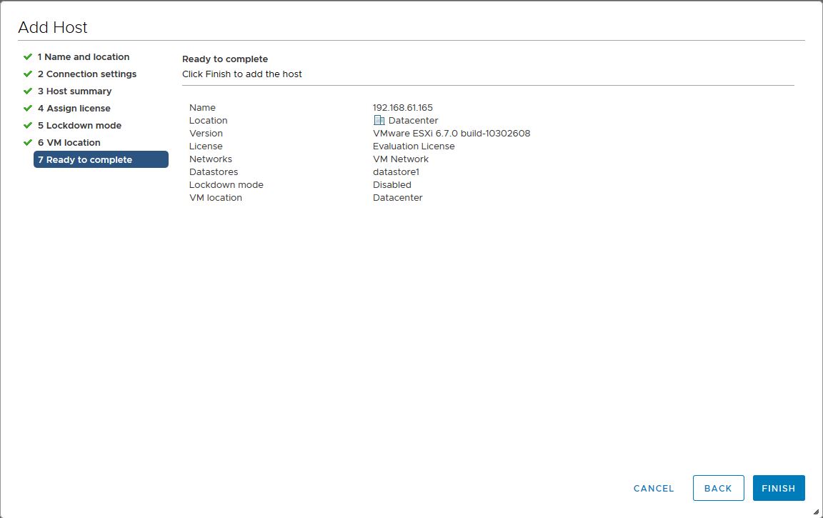Click the Version field label

(206, 134)
